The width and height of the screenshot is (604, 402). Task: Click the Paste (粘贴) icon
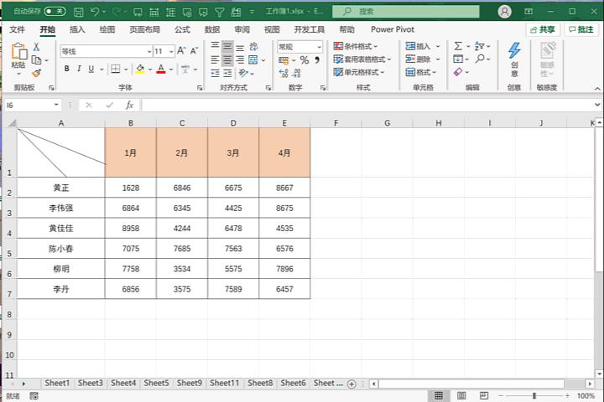(x=18, y=54)
